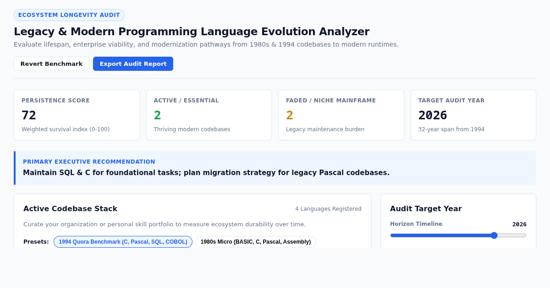550x288 pixels.
Task: Click the Faded / Niche Mainframe count
Action: click(290, 115)
